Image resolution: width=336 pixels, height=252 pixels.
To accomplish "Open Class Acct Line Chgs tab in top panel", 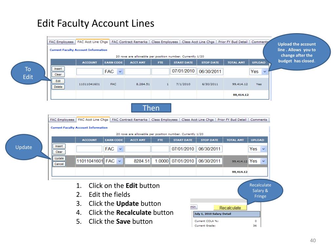I will [198, 42].
